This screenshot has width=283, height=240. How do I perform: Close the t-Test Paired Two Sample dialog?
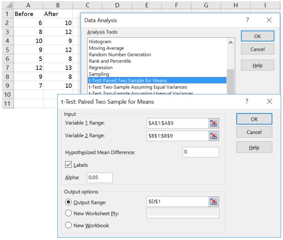pos(269,101)
